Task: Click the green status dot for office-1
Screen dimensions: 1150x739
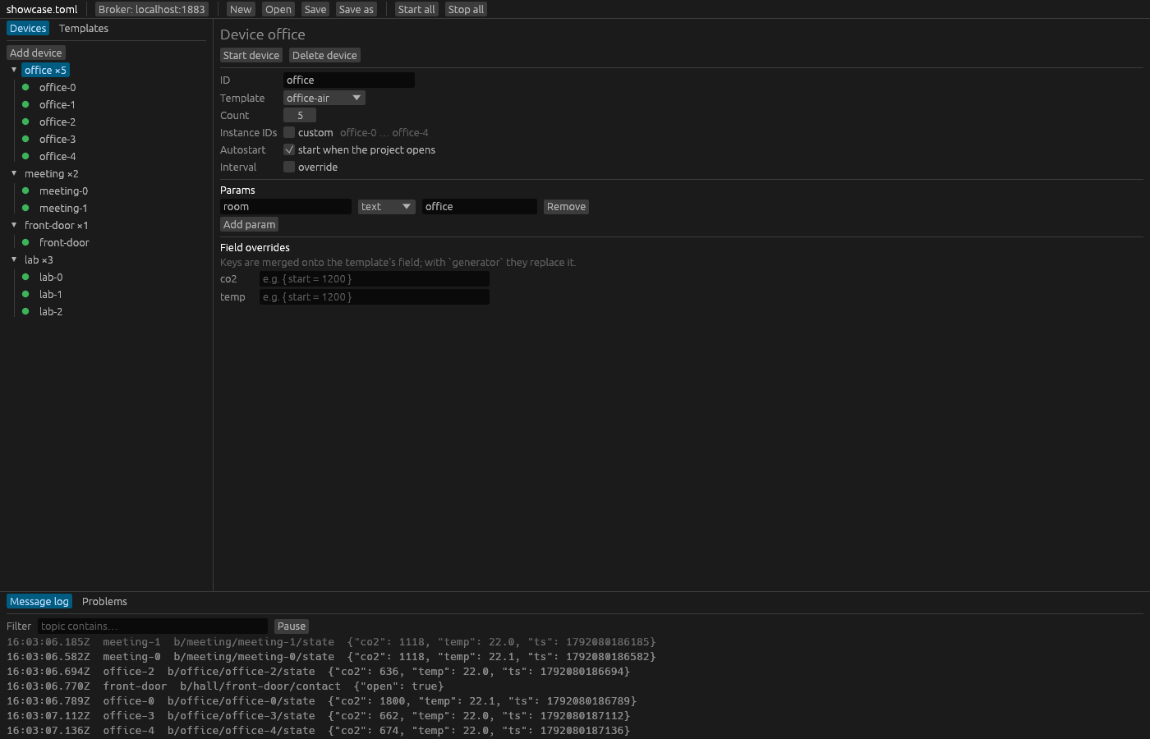Action: point(25,104)
